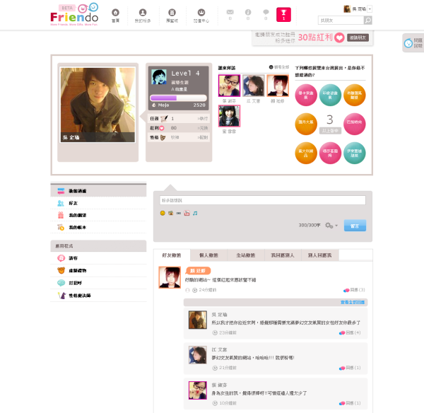Open the info notifications icon
Screen dimensions: 424x413
tap(248, 12)
